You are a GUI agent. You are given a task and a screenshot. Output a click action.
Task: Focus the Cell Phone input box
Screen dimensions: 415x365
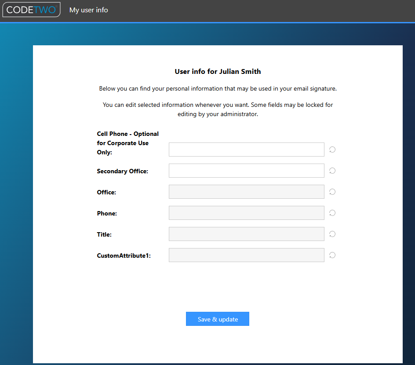pyautogui.click(x=246, y=150)
